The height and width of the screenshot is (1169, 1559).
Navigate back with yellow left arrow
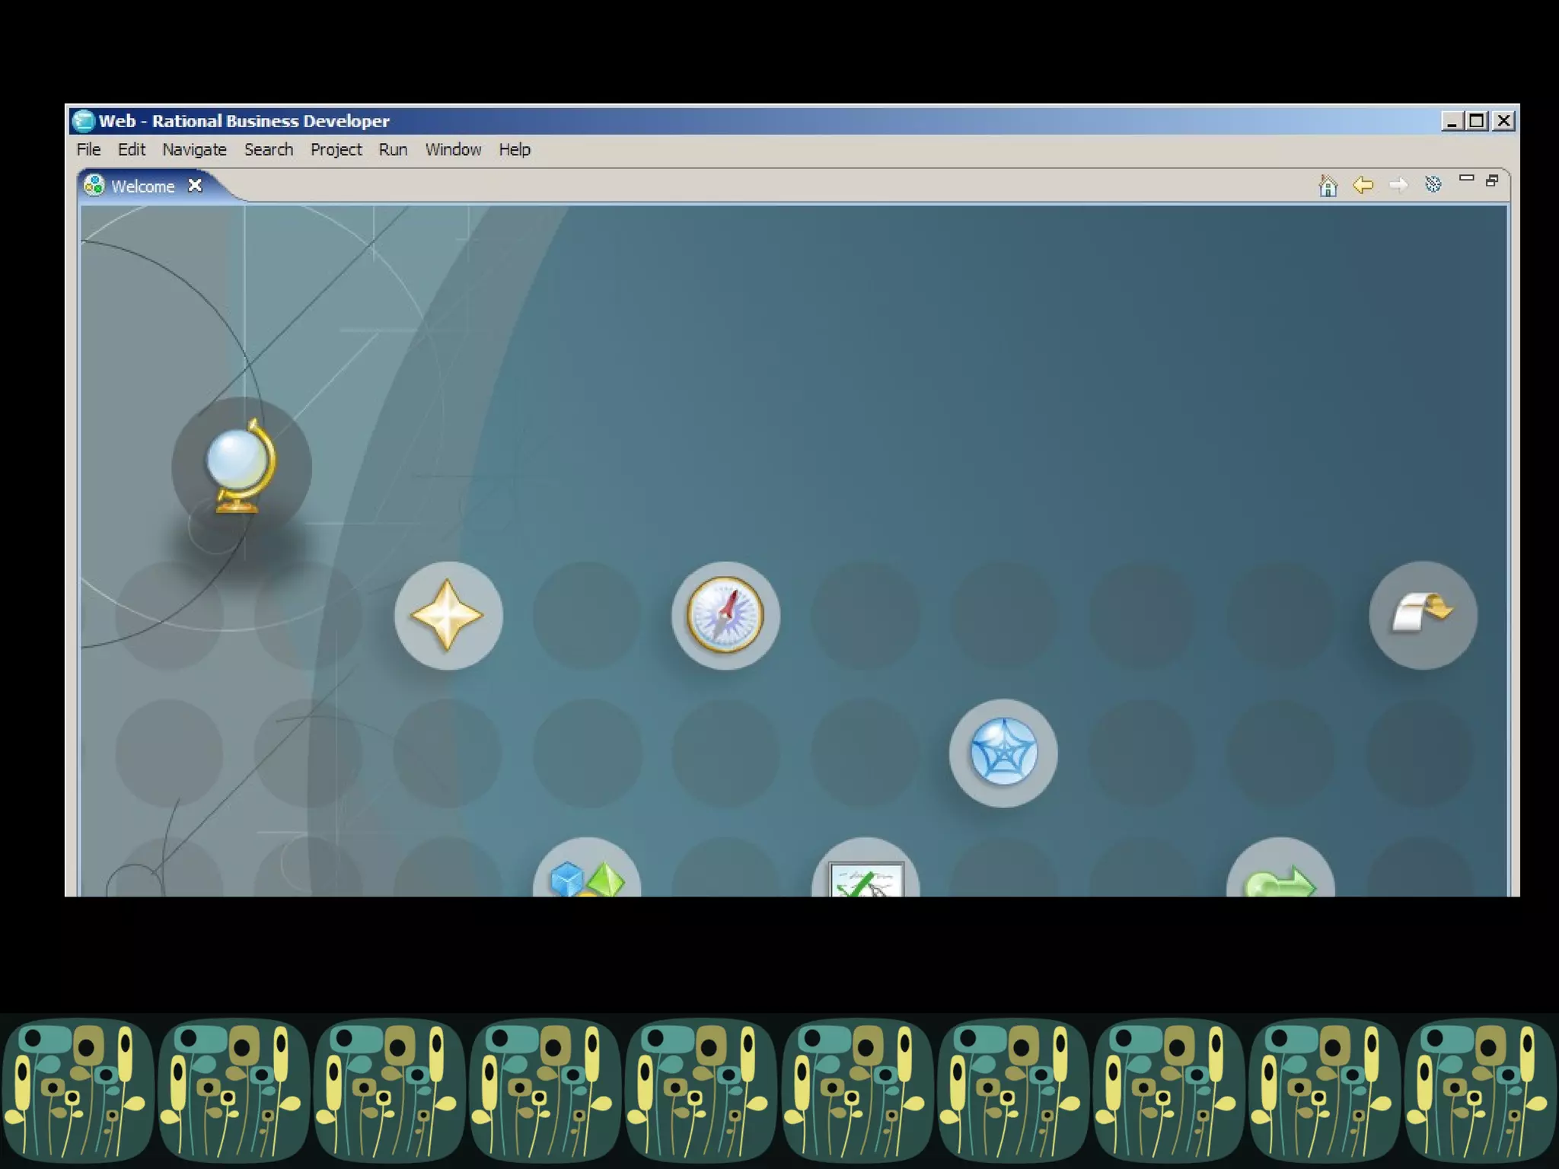1363,185
